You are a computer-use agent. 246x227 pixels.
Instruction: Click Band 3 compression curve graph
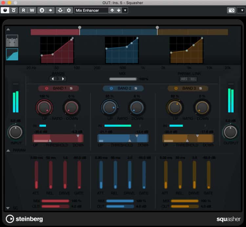(186, 50)
